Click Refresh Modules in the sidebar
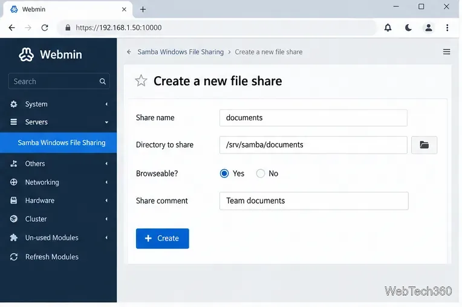462x307 pixels. [x=52, y=257]
